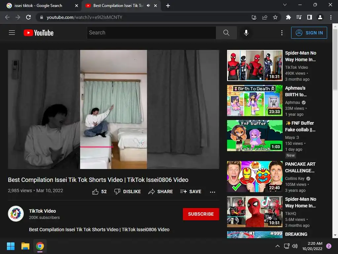Open the clock showing 2:20 AM
Image resolution: width=338 pixels, height=254 pixels.
(312, 246)
